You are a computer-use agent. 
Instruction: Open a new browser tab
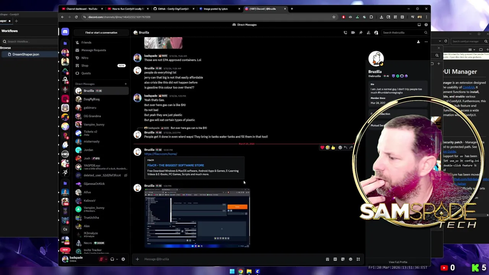[x=292, y=9]
